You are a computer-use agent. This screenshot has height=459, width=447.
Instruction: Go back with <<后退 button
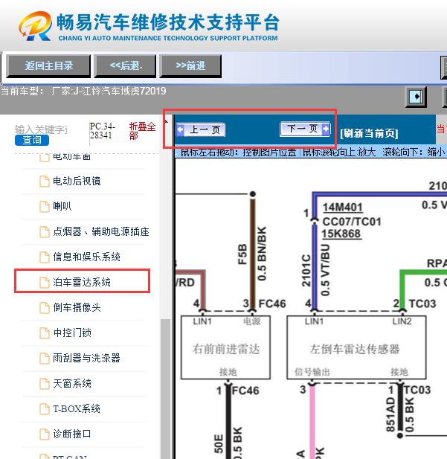pyautogui.click(x=125, y=65)
